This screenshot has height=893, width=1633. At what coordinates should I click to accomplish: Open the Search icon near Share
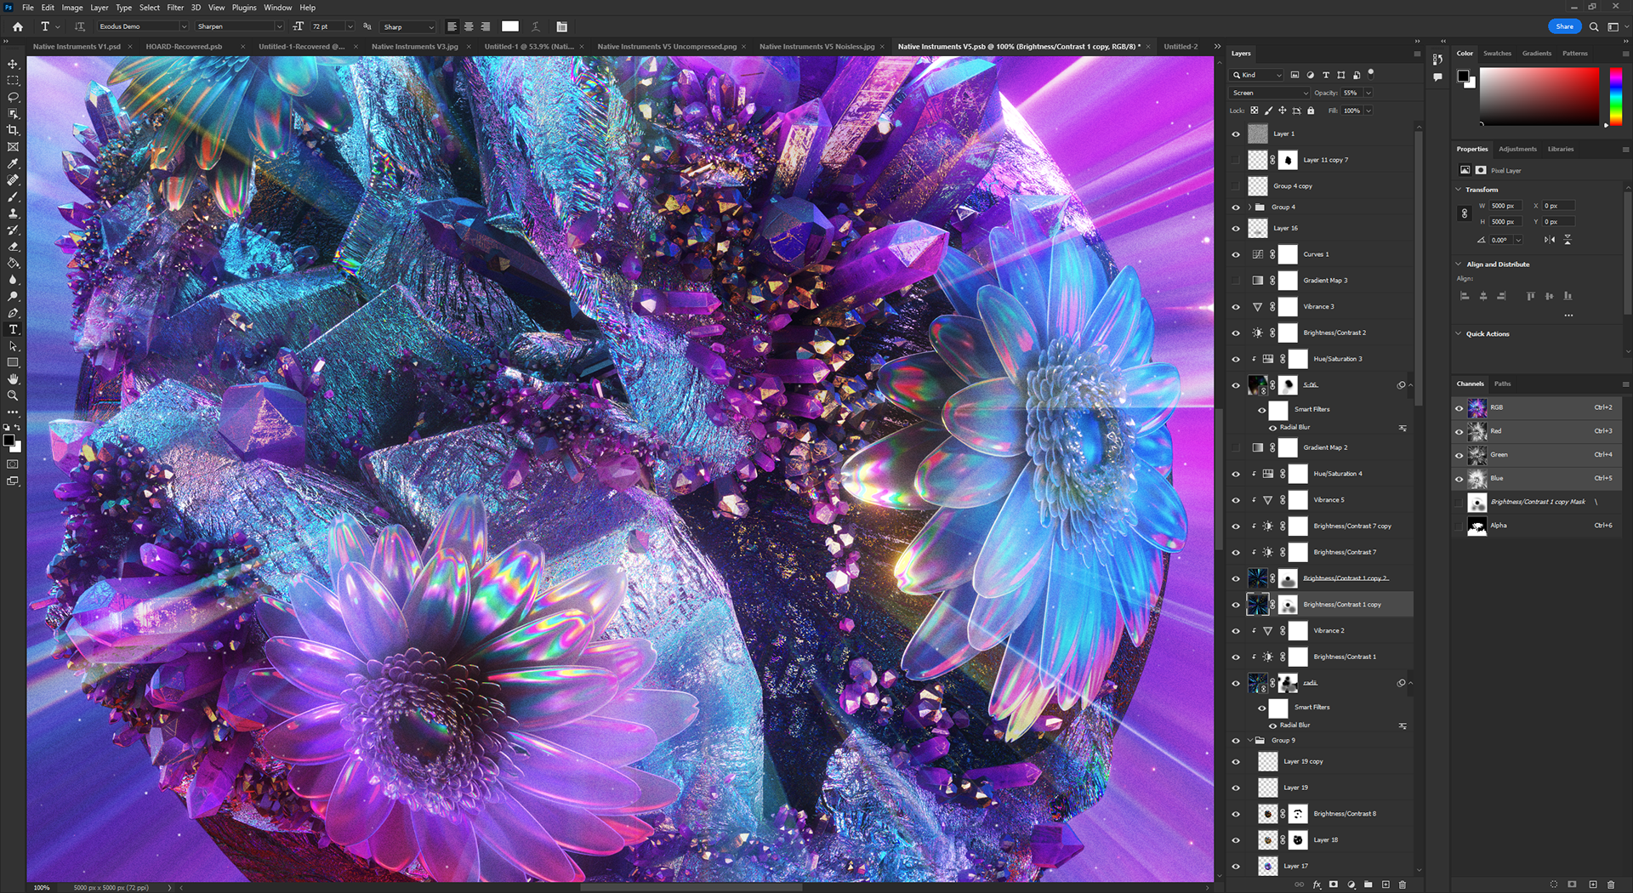[1594, 26]
